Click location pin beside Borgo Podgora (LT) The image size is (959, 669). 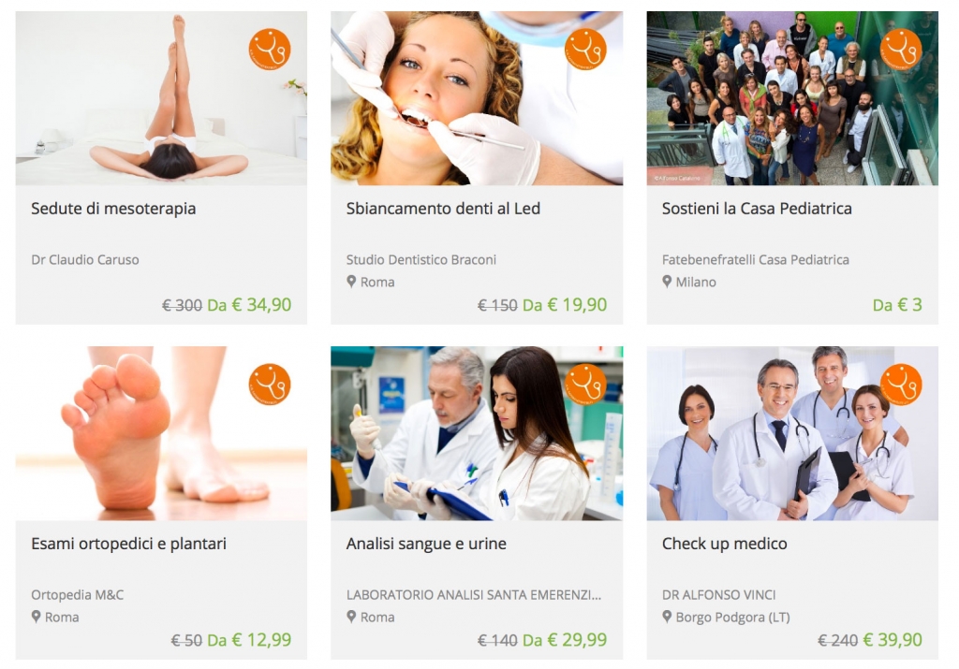(x=667, y=617)
